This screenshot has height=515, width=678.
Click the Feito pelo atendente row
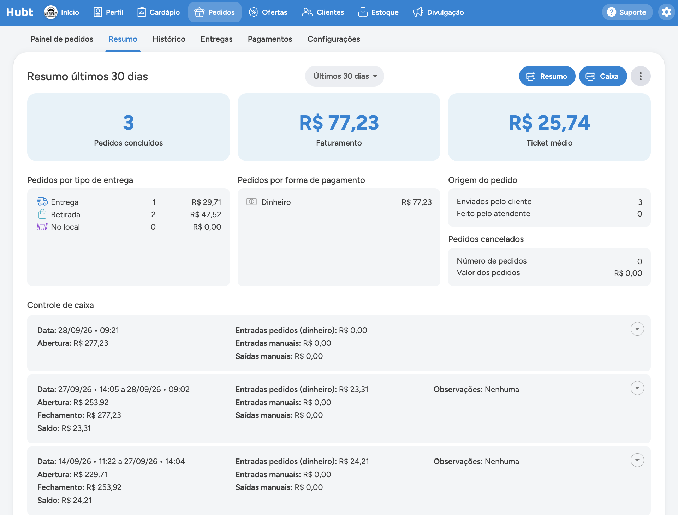pos(549,214)
